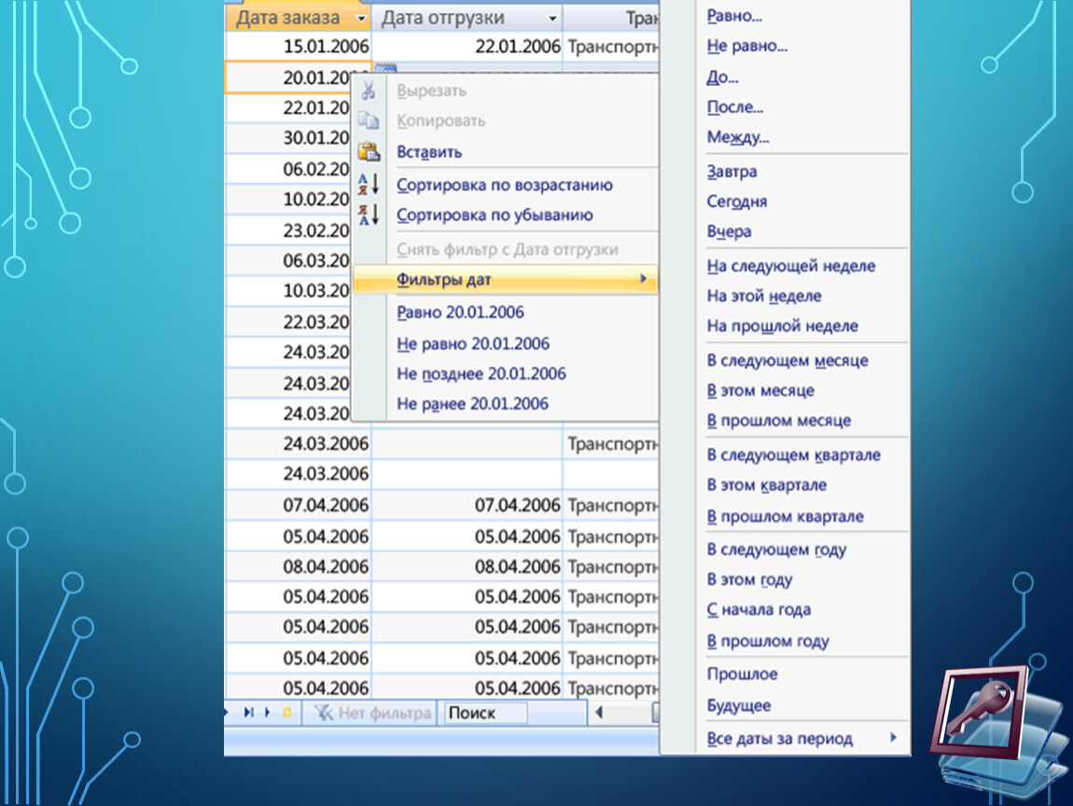Create new record star icon
The image size is (1073, 806).
click(x=286, y=713)
